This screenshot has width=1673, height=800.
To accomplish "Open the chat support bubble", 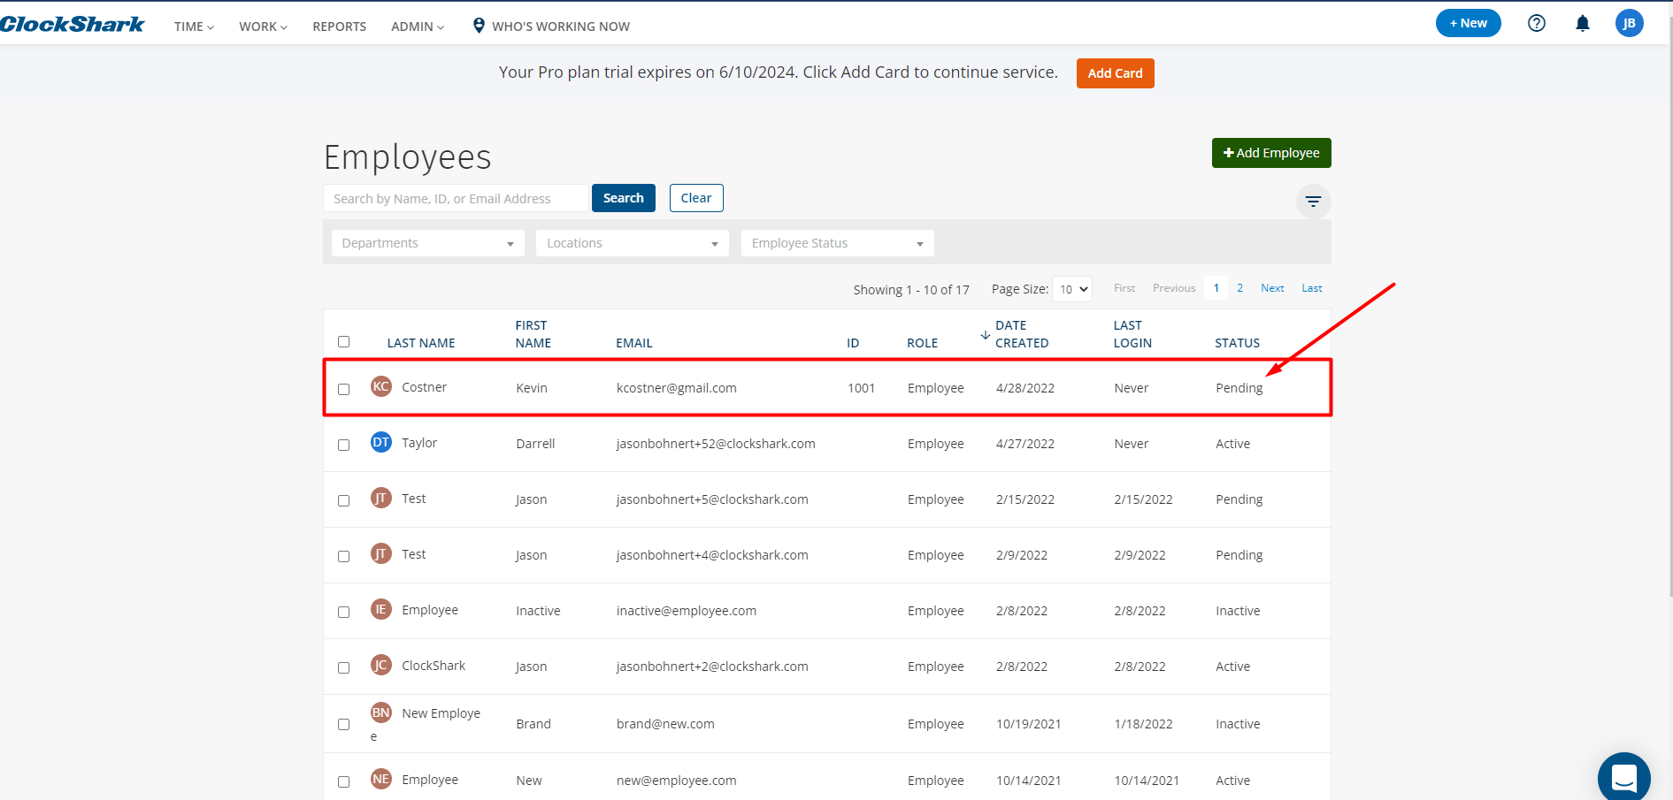I will tap(1623, 778).
